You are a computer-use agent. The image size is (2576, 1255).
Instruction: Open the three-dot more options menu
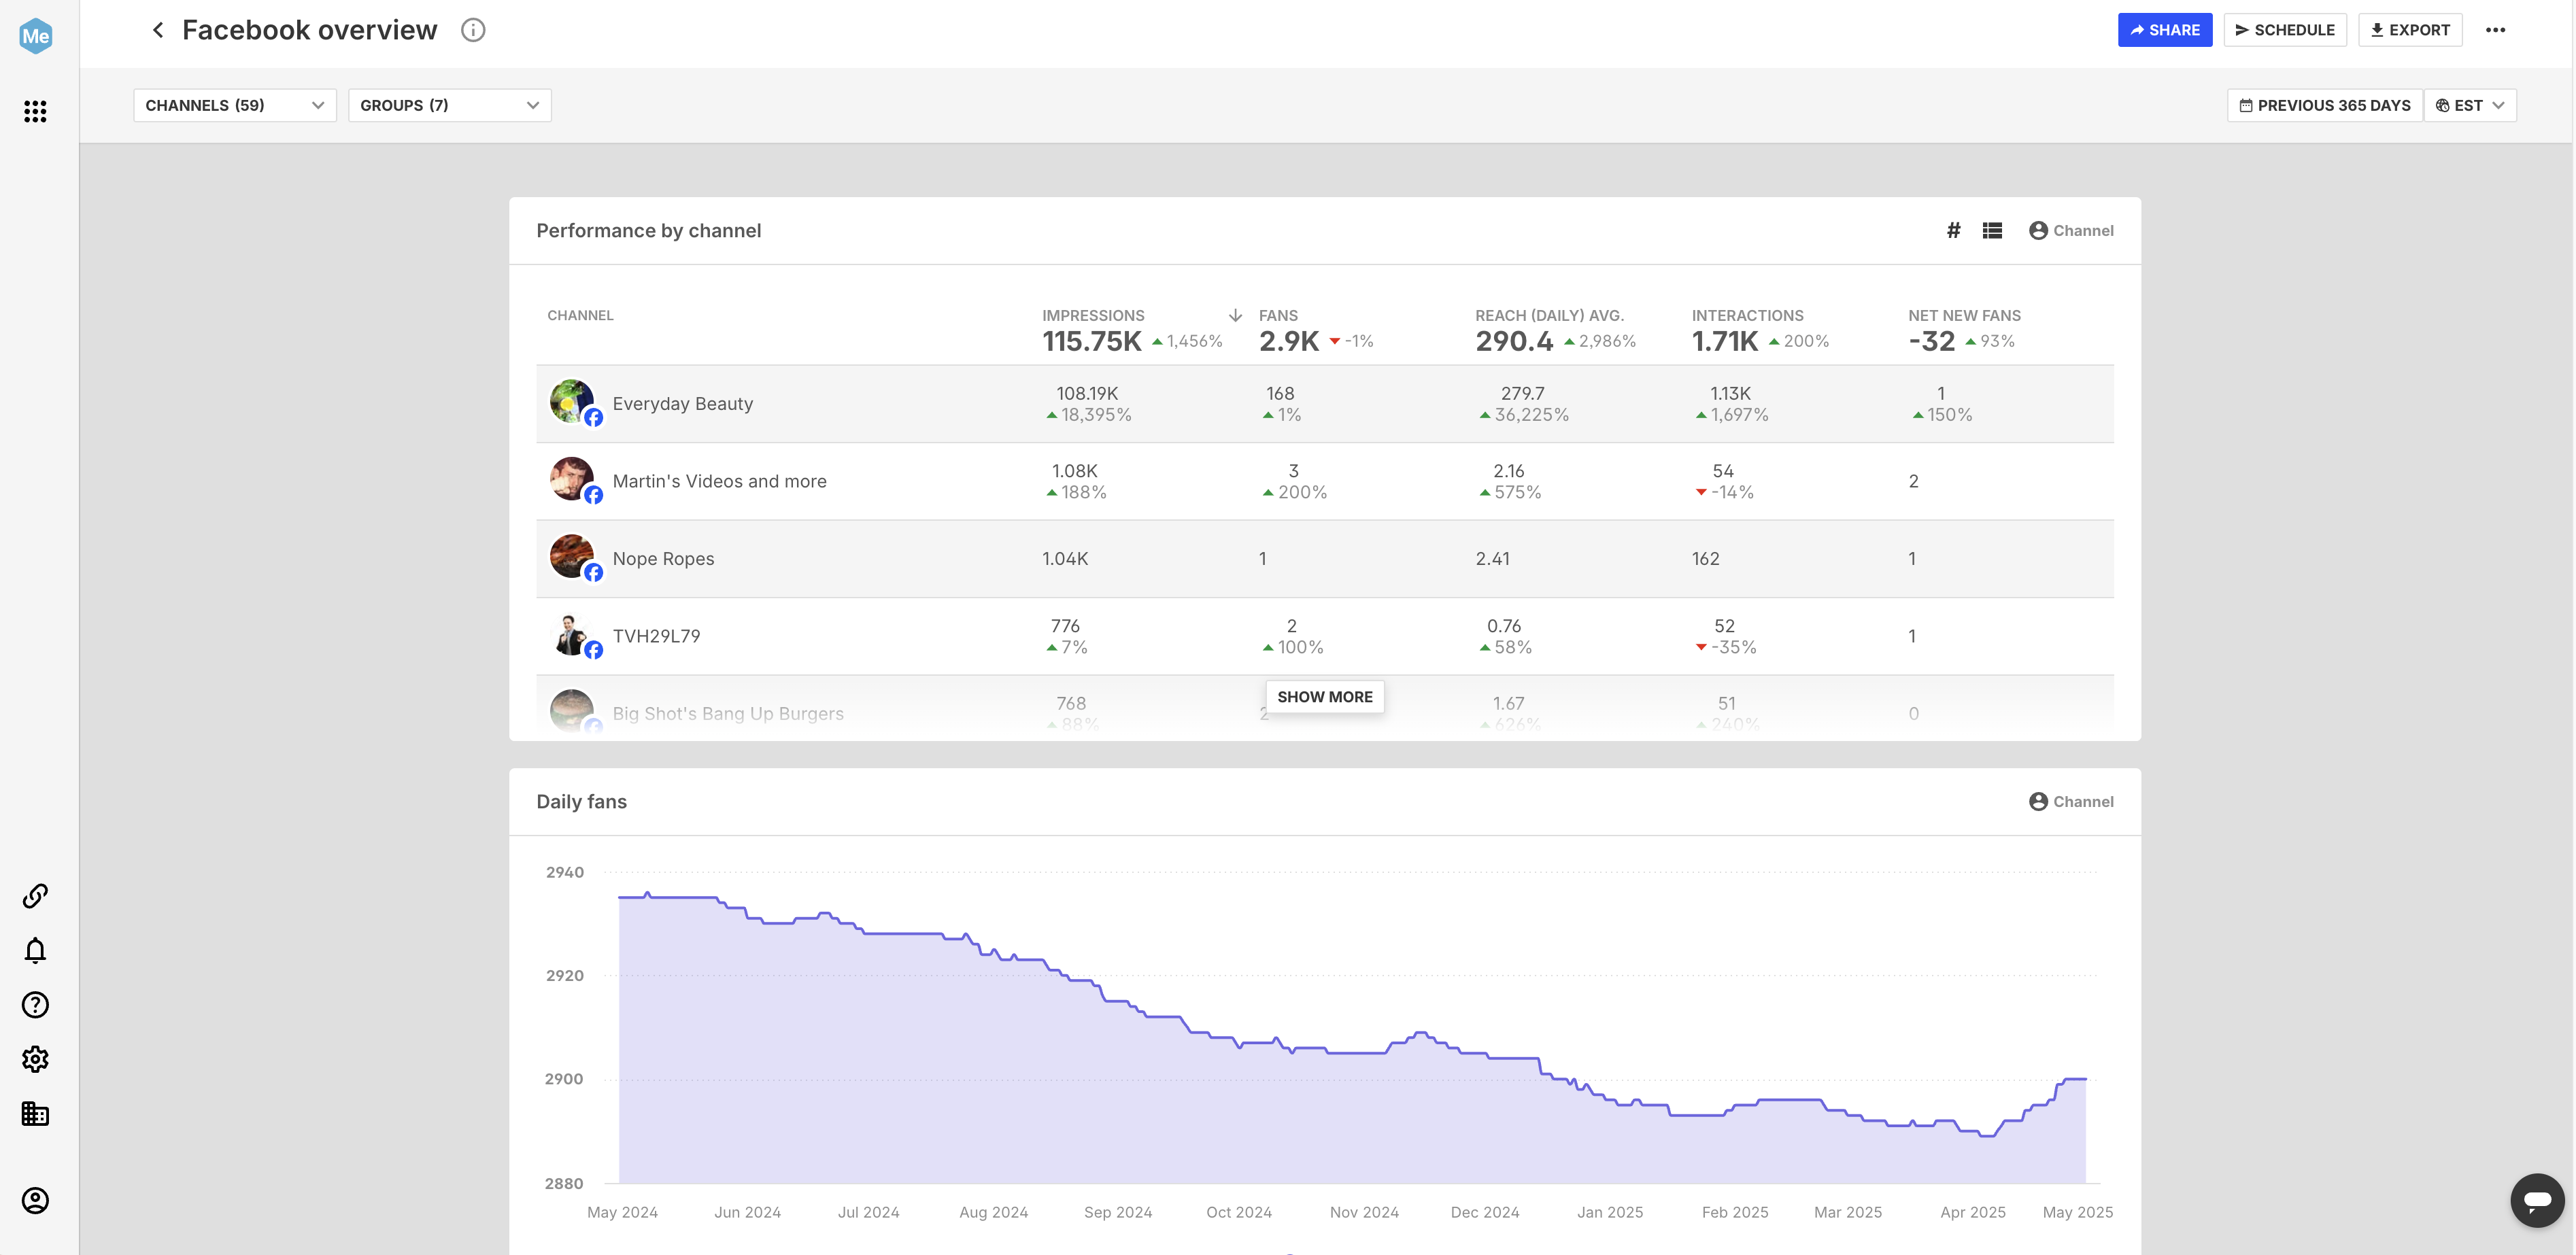pos(2495,30)
